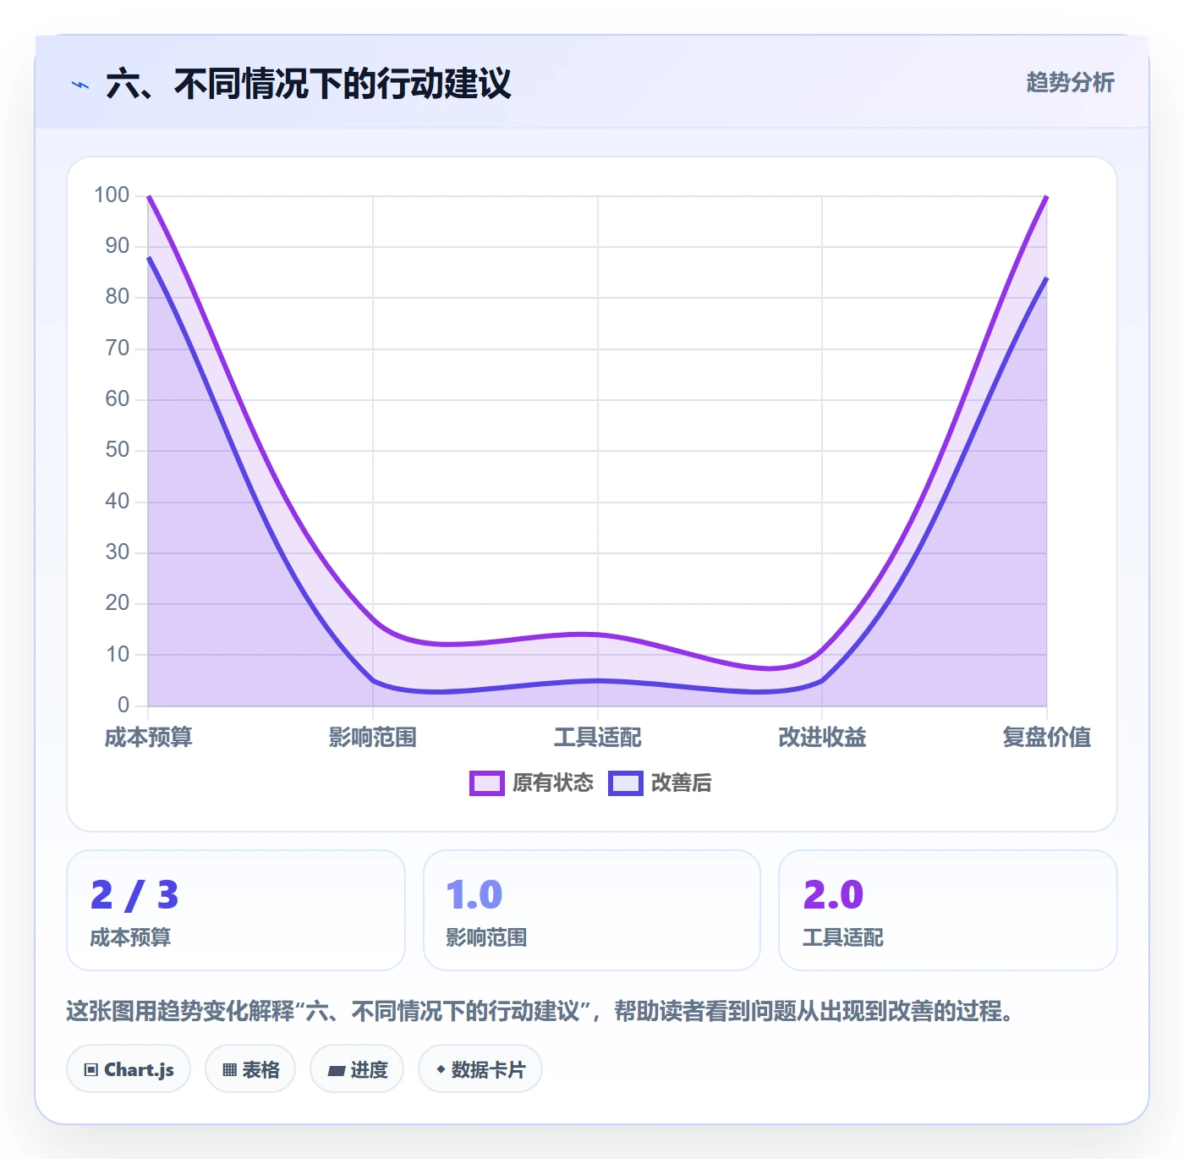Toggle the 原有状态 legend swatch
Screen dimensions: 1184x1159
[487, 783]
